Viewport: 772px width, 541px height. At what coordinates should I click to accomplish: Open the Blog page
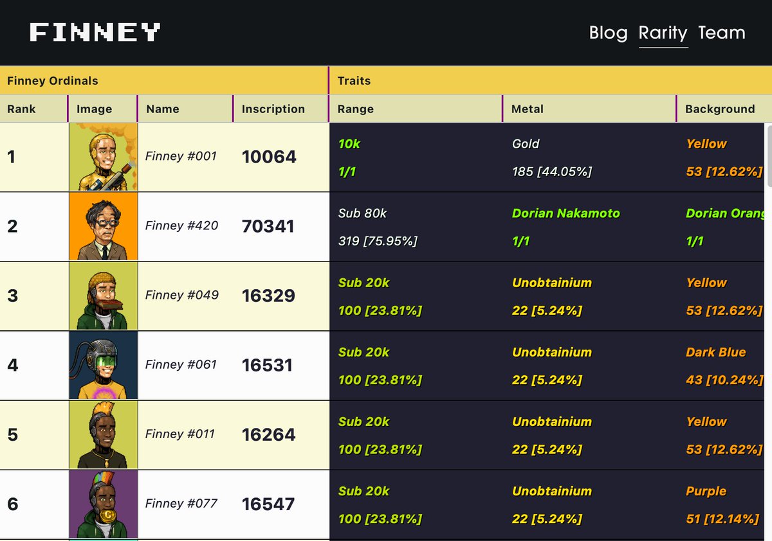[x=608, y=33]
